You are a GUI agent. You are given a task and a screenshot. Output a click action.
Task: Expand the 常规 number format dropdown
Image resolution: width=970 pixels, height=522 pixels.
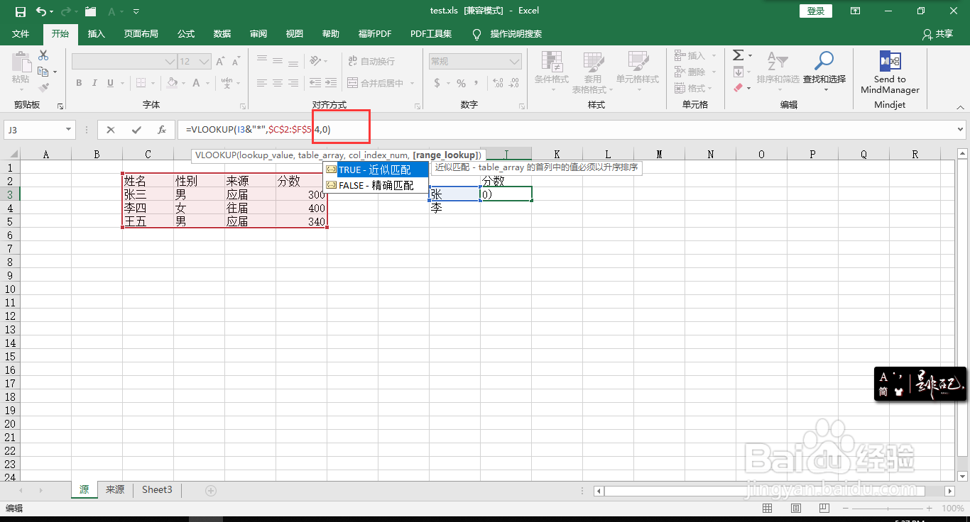[x=516, y=62]
